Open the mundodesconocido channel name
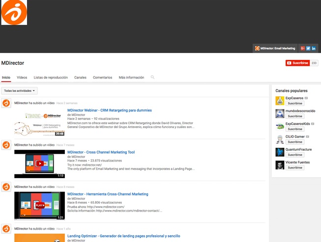The width and height of the screenshot is (321, 242). pos(300,111)
